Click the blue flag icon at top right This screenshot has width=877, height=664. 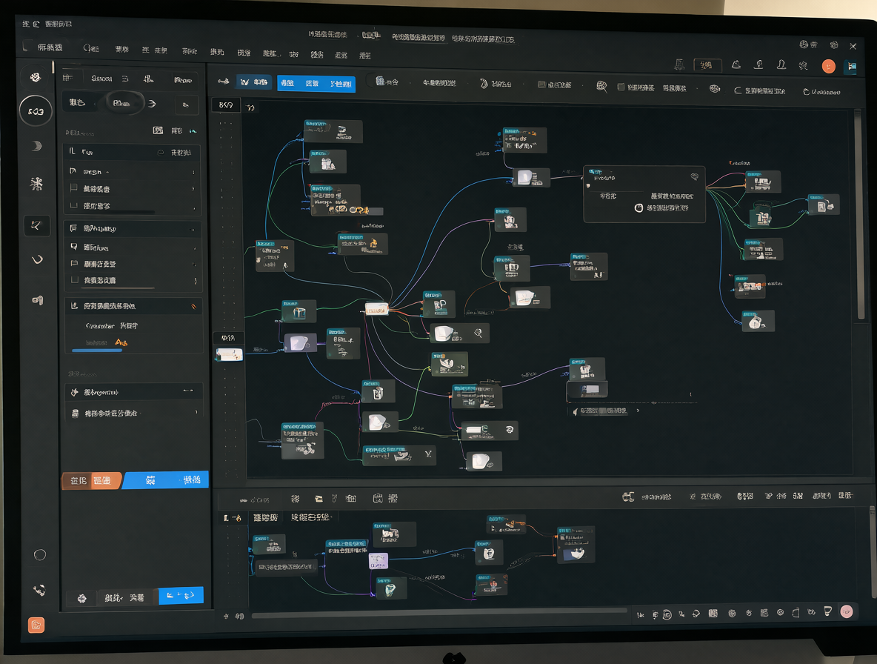[x=851, y=67]
